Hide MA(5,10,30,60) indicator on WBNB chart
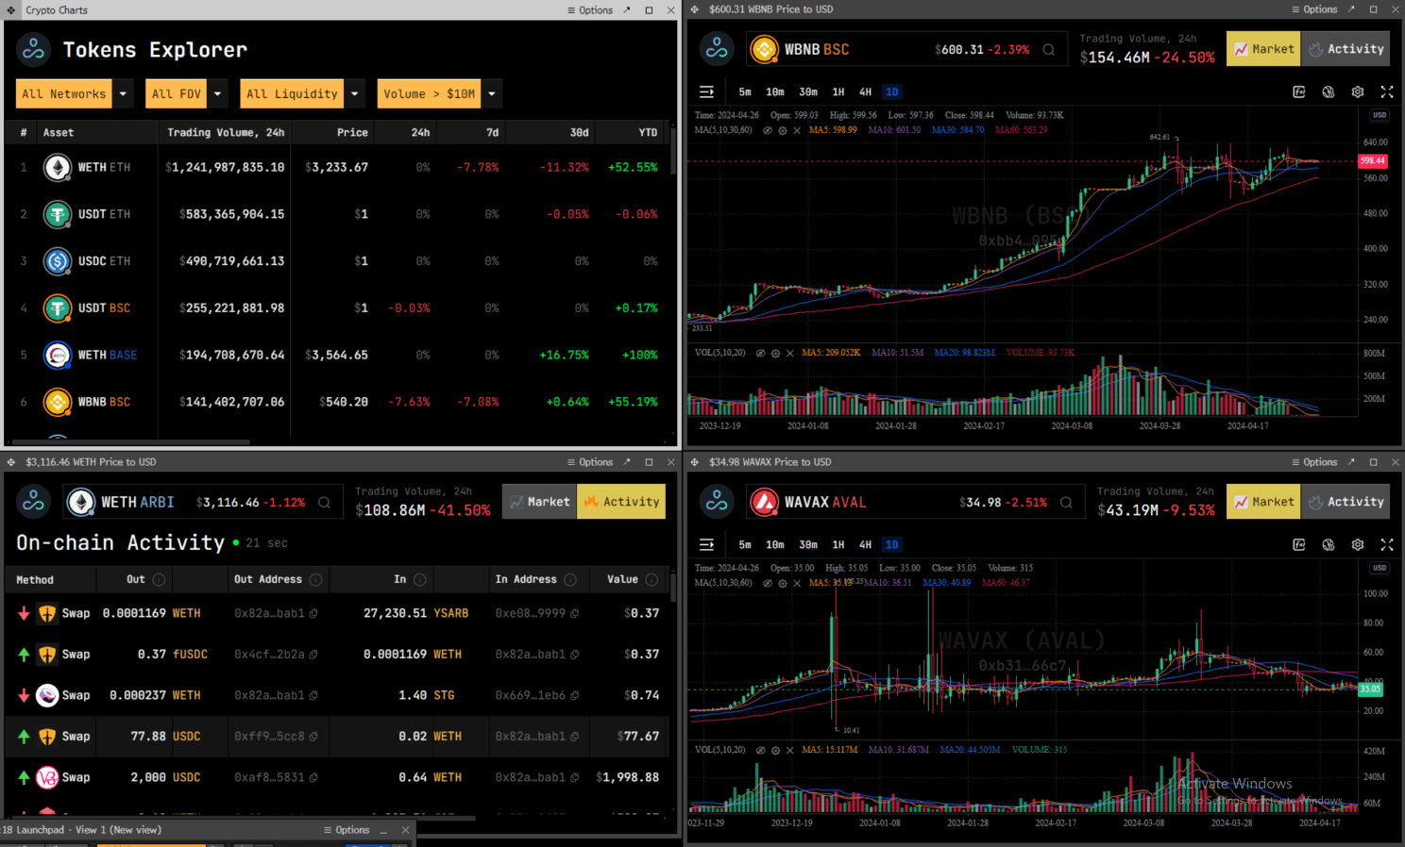This screenshot has width=1405, height=847. (x=767, y=130)
